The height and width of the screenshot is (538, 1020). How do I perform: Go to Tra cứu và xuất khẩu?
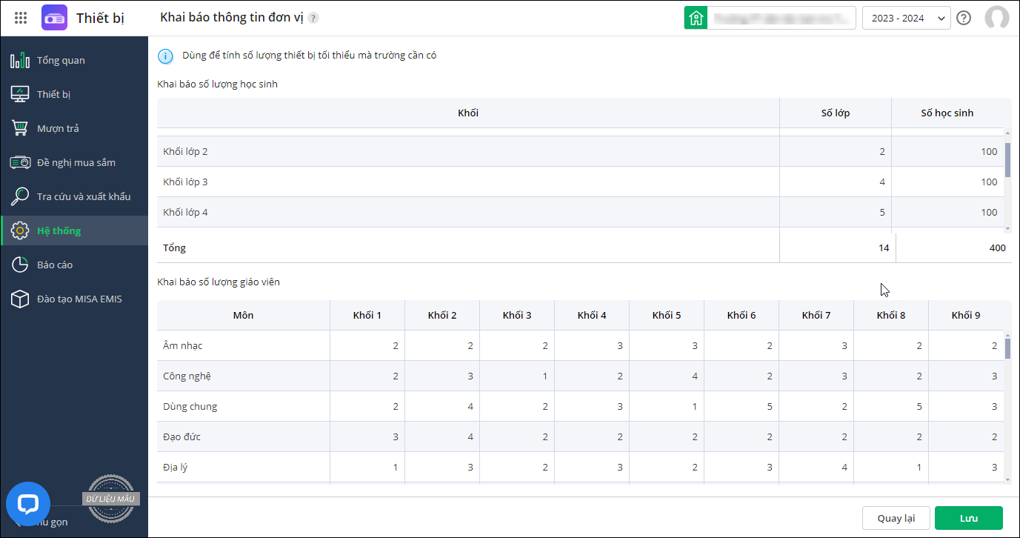[x=83, y=196]
